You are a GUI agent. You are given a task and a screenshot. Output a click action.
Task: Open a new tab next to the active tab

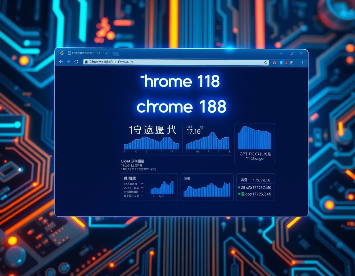coord(116,54)
